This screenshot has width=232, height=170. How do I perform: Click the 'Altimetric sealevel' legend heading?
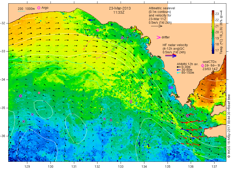click(x=162, y=8)
